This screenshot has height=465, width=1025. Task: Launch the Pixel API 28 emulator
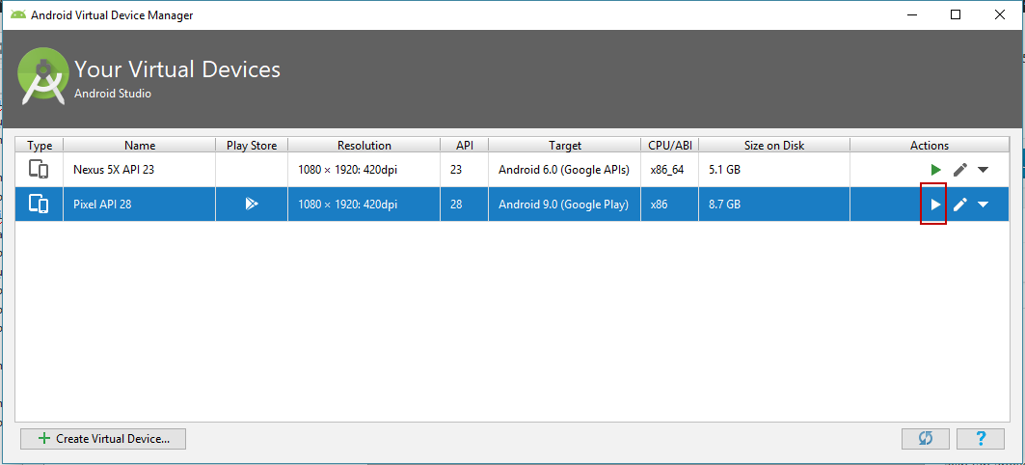(935, 205)
